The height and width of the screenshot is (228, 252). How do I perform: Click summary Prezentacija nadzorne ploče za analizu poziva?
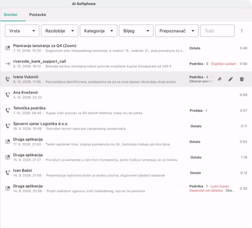click(106, 175)
